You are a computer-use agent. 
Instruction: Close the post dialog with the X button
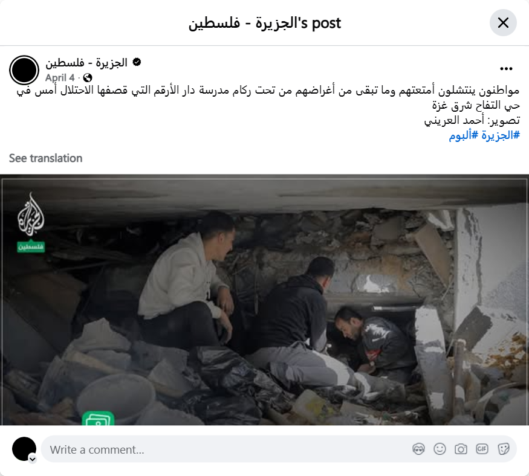502,23
